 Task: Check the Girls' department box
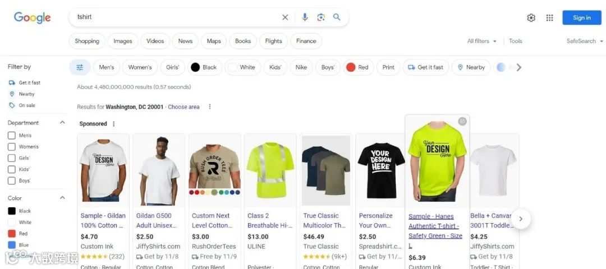(x=12, y=158)
